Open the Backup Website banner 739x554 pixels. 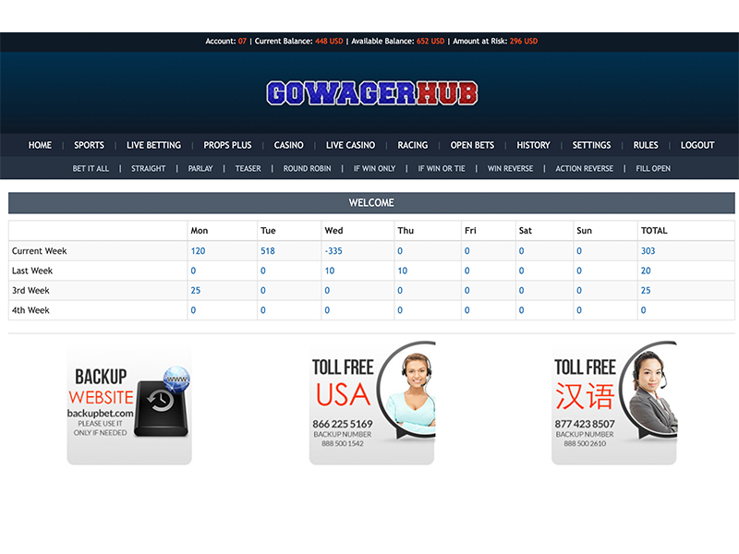click(129, 404)
